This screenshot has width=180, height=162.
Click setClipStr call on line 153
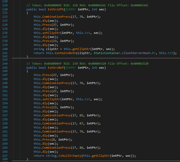click(x=51, y=99)
